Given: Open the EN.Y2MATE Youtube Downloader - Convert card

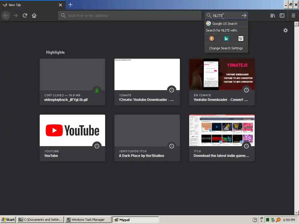Looking at the screenshot, I should click(x=222, y=82).
